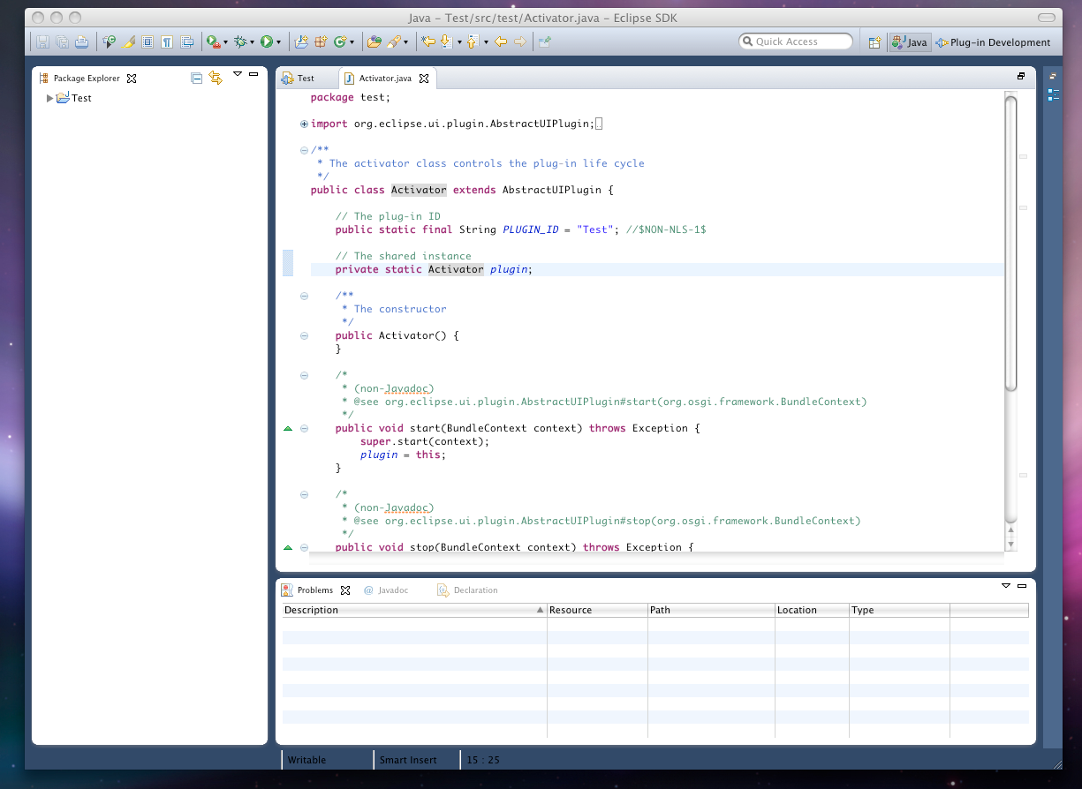Click the Open Type icon

pyautogui.click(x=375, y=41)
